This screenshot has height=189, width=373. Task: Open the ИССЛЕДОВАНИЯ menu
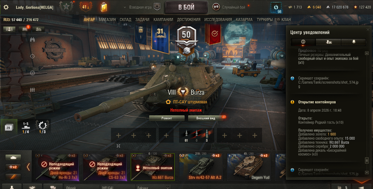point(218,19)
